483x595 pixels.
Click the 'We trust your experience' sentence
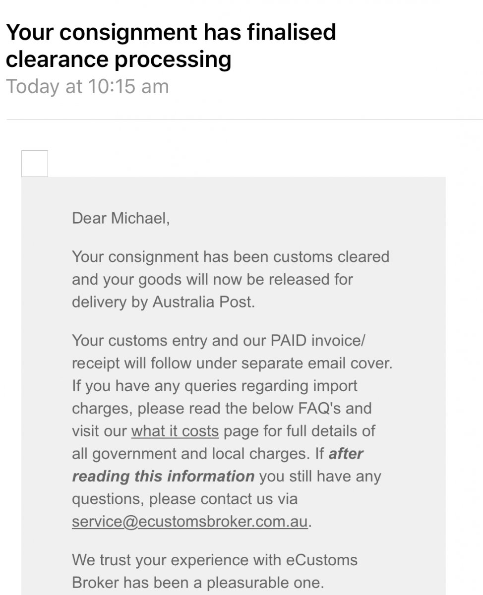pyautogui.click(x=176, y=560)
